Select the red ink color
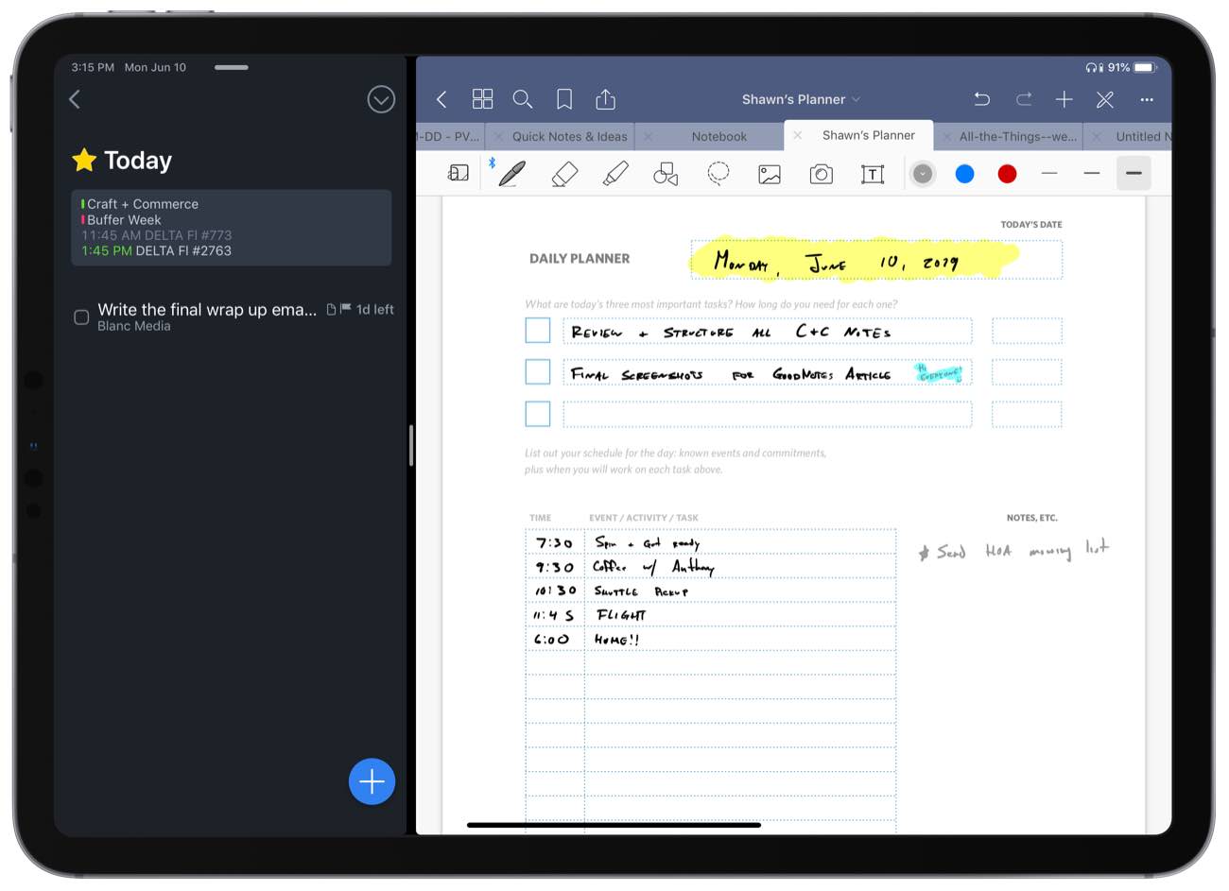The image size is (1229, 891). 1006,174
